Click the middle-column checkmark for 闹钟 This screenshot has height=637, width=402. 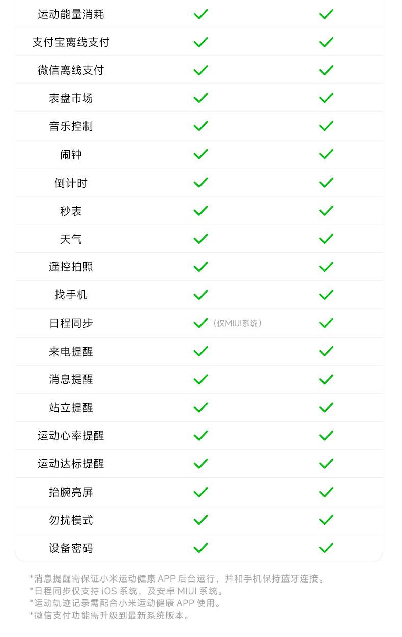click(201, 154)
